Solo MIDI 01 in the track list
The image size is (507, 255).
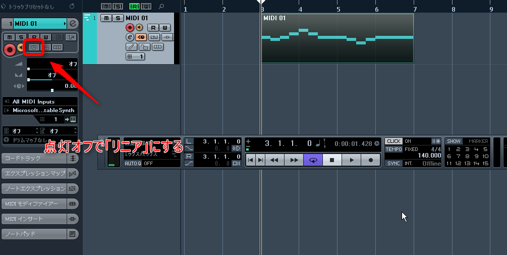(x=118, y=18)
